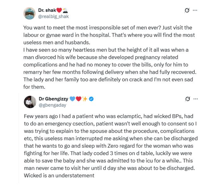Expand more options on Dr Gbengizzy's post
Image resolution: width=221 pixels, height=193 pixels.
pyautogui.click(x=195, y=99)
